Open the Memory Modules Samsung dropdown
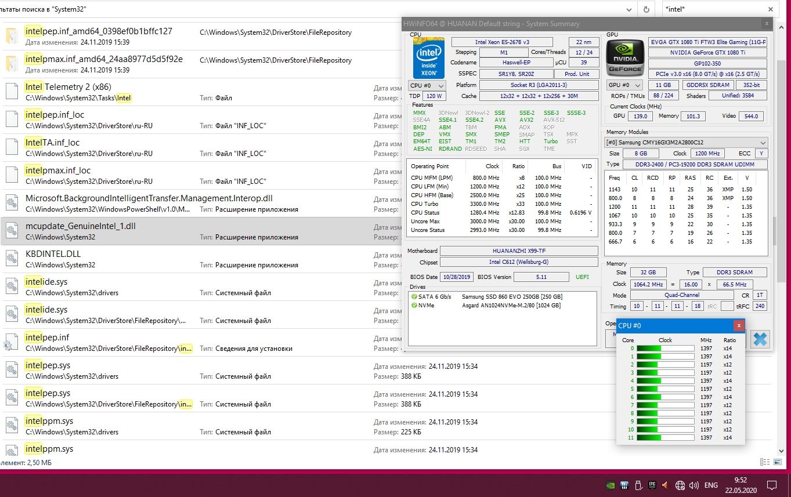 [685, 143]
